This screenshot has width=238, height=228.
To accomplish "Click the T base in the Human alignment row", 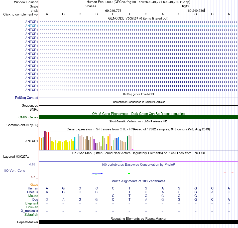I will tap(130, 188).
